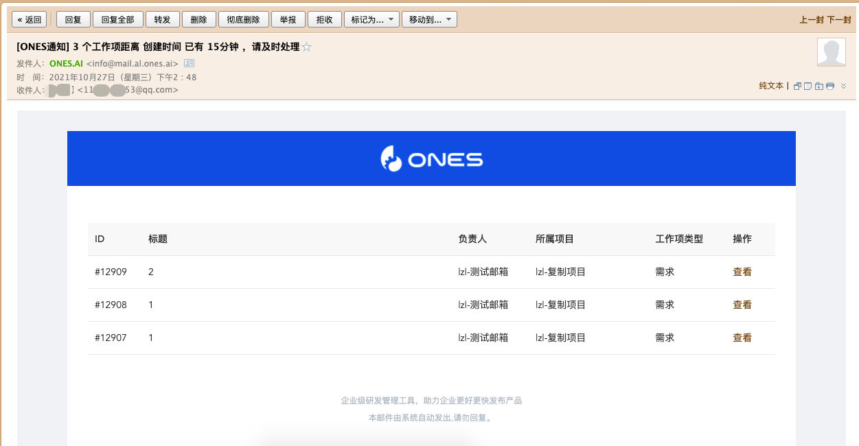Switch to 纯文本 plain text view
The height and width of the screenshot is (446, 859).
coord(771,86)
